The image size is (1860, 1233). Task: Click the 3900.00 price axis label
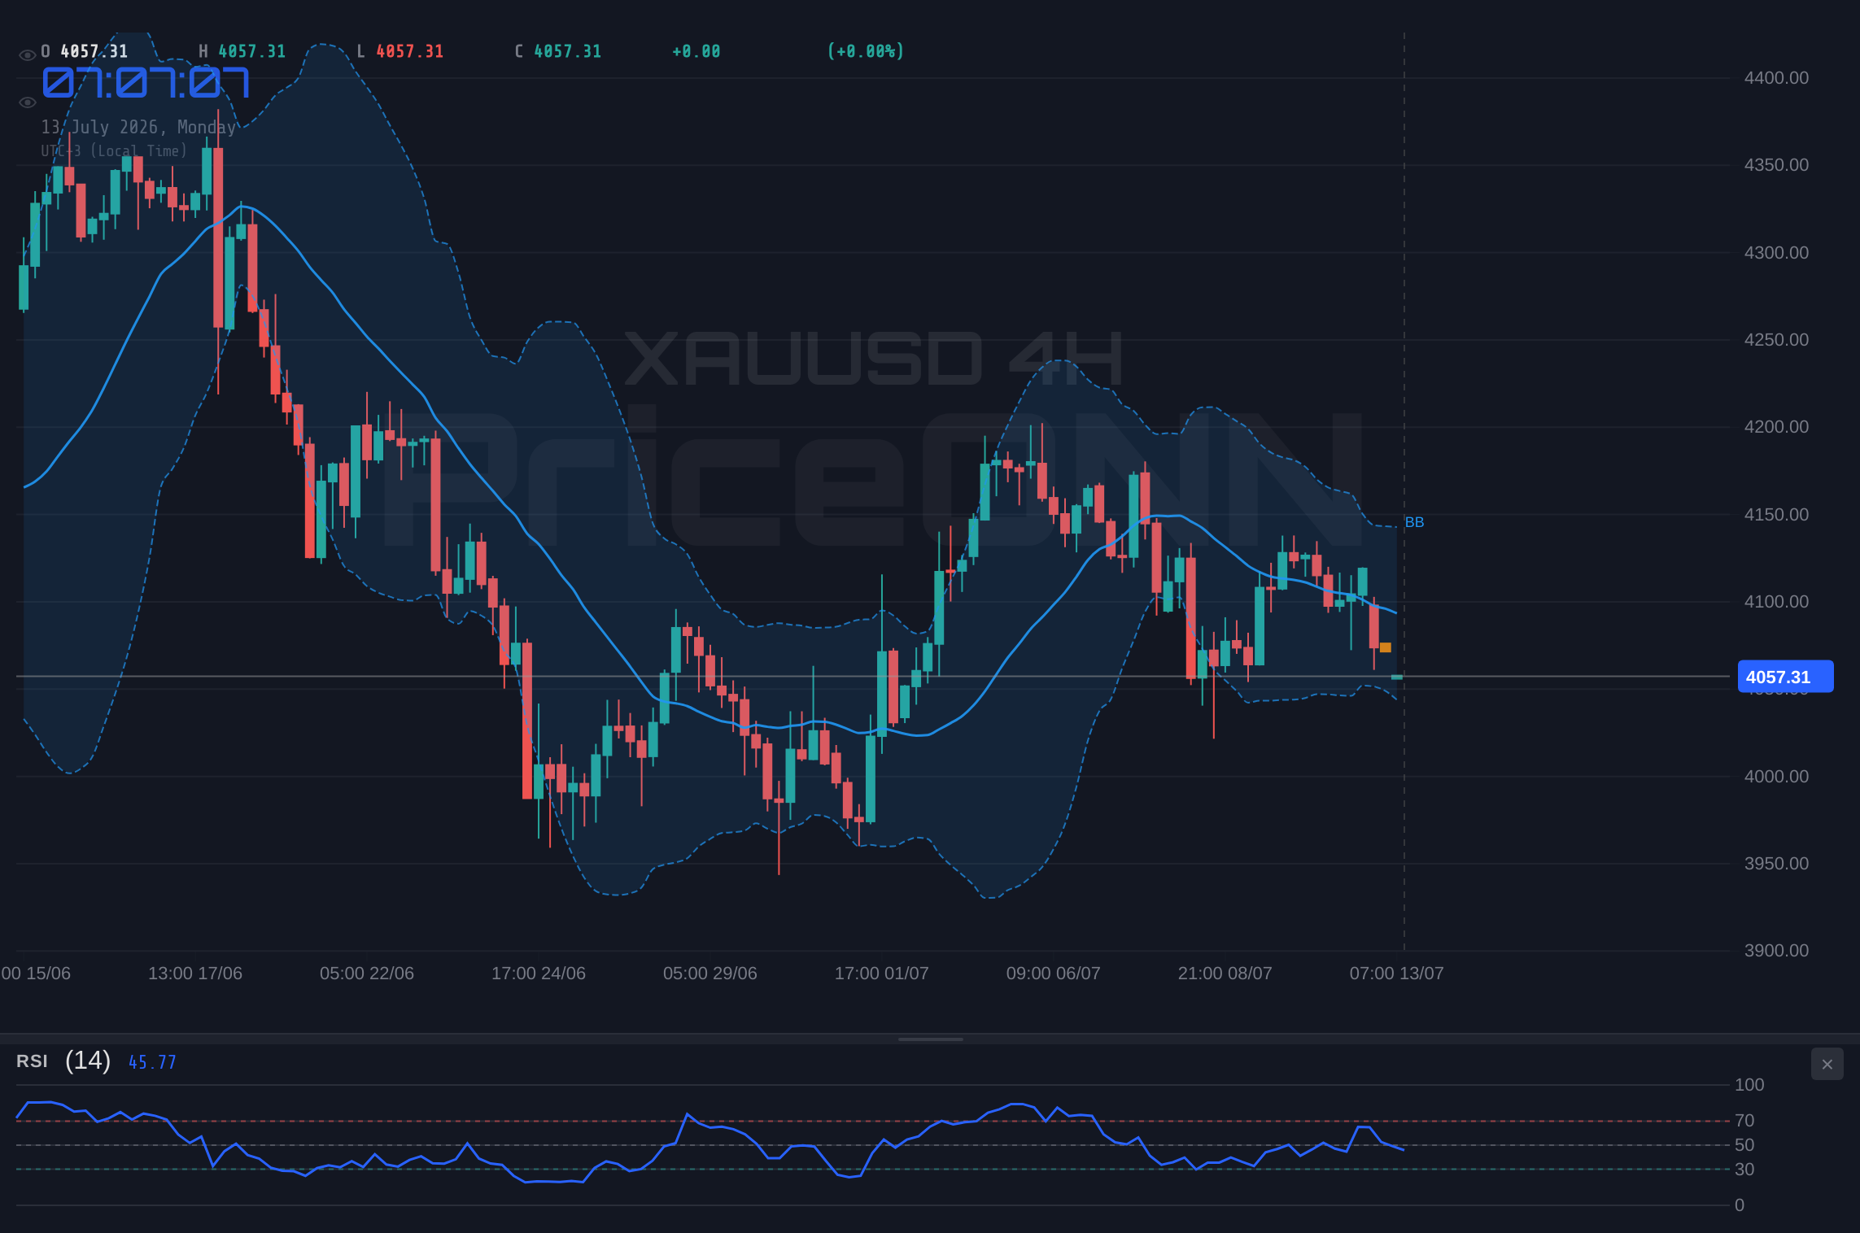[1776, 951]
